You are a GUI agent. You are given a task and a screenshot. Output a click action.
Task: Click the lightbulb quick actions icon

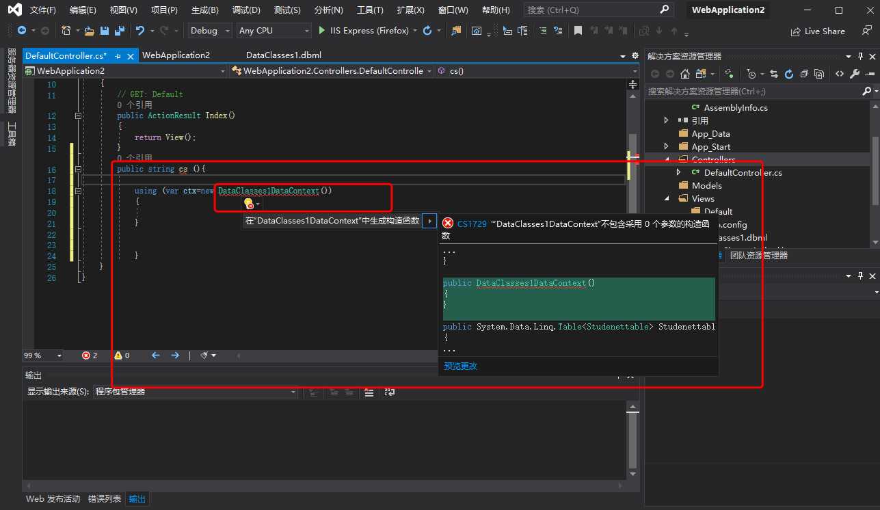point(249,203)
